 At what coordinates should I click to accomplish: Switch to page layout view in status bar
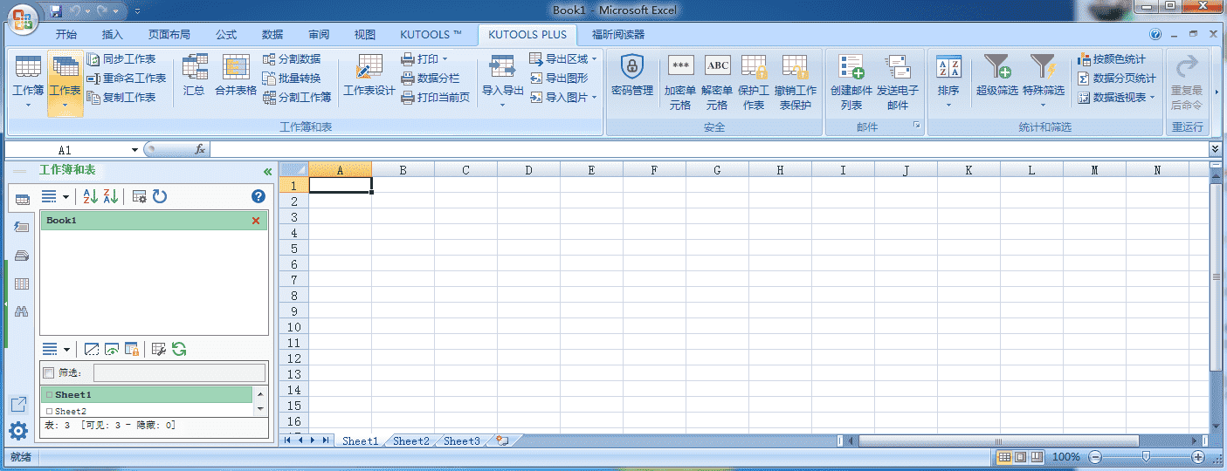[x=1021, y=457]
